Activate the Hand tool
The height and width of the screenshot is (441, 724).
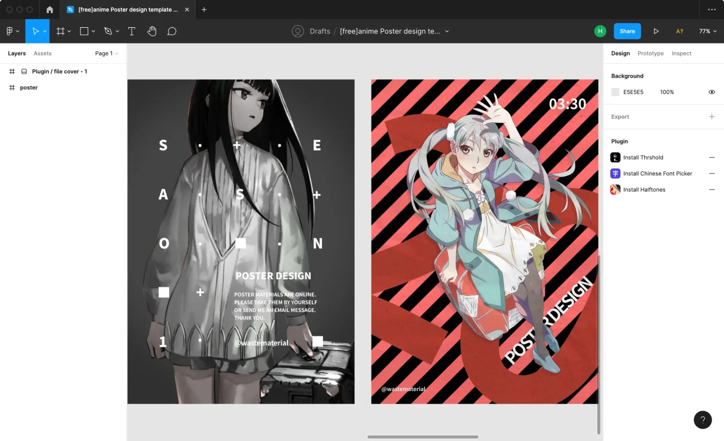(x=152, y=32)
